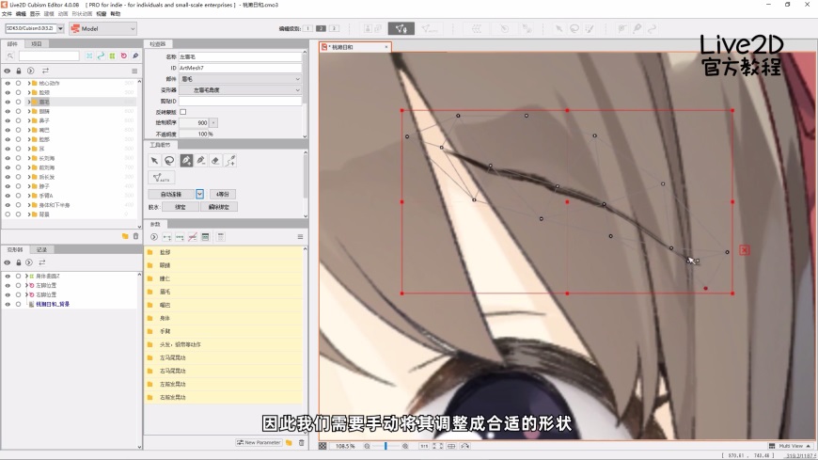Adjust the canvas zoom slider handle
The image size is (818, 460).
(x=385, y=446)
